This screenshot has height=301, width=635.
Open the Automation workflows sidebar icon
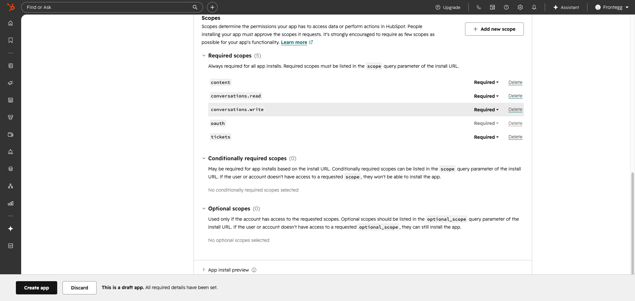pyautogui.click(x=11, y=186)
